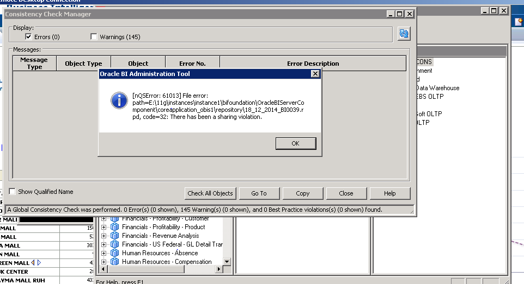Click OK in the error dialog
524x284 pixels.
click(x=296, y=143)
